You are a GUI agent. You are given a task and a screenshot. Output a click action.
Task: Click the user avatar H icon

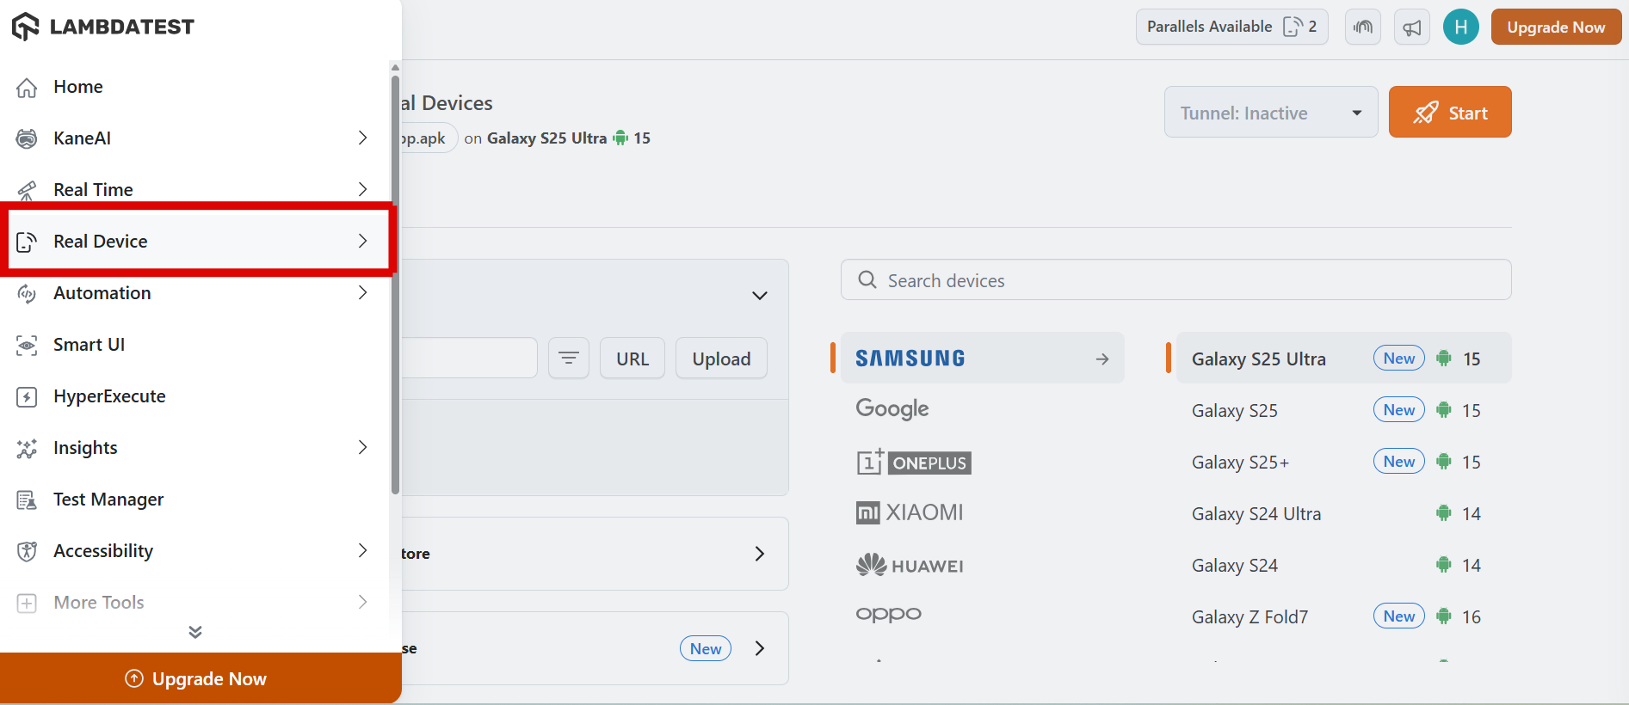[x=1460, y=27]
